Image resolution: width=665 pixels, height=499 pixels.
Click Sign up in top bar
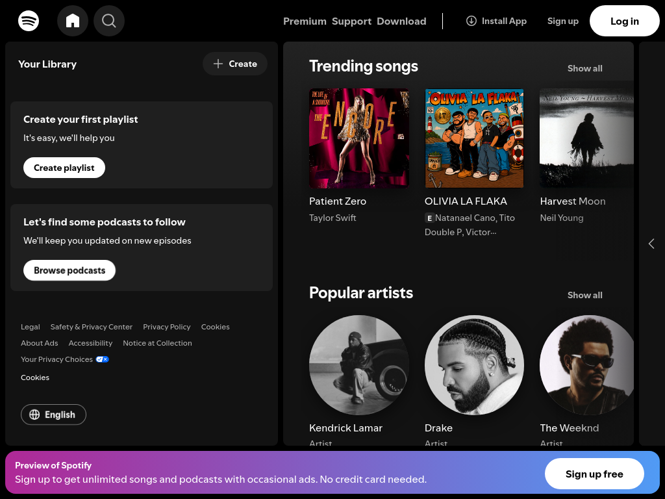coord(563,21)
